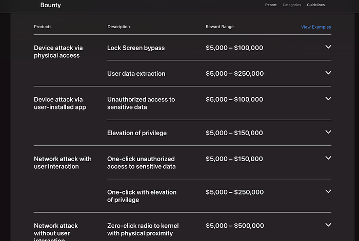Expand the Lock Screen bypass row chevron

pos(328,47)
